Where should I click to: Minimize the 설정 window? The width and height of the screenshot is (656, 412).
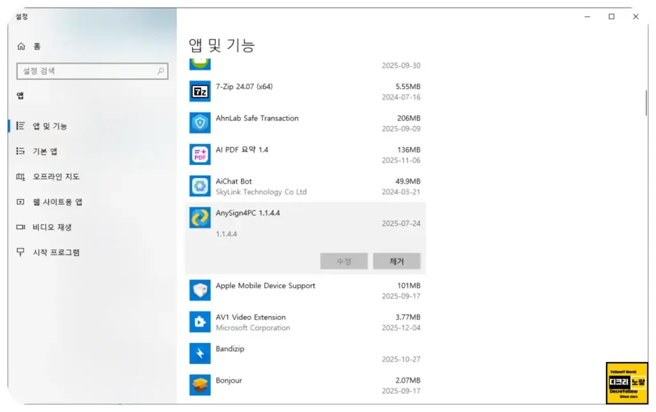pyautogui.click(x=587, y=17)
